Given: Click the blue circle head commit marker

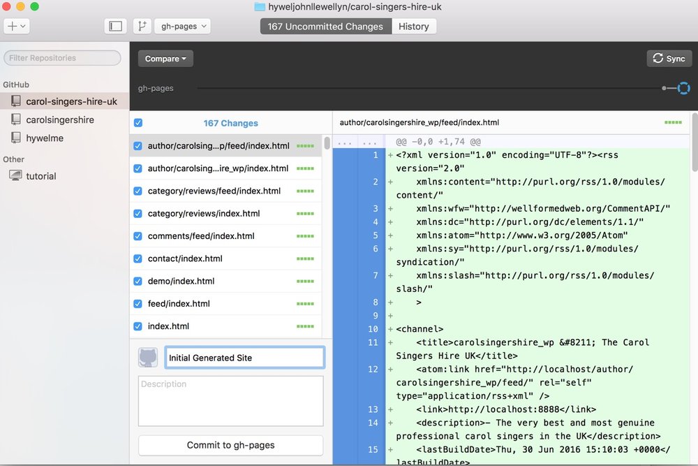Looking at the screenshot, I should [684, 88].
